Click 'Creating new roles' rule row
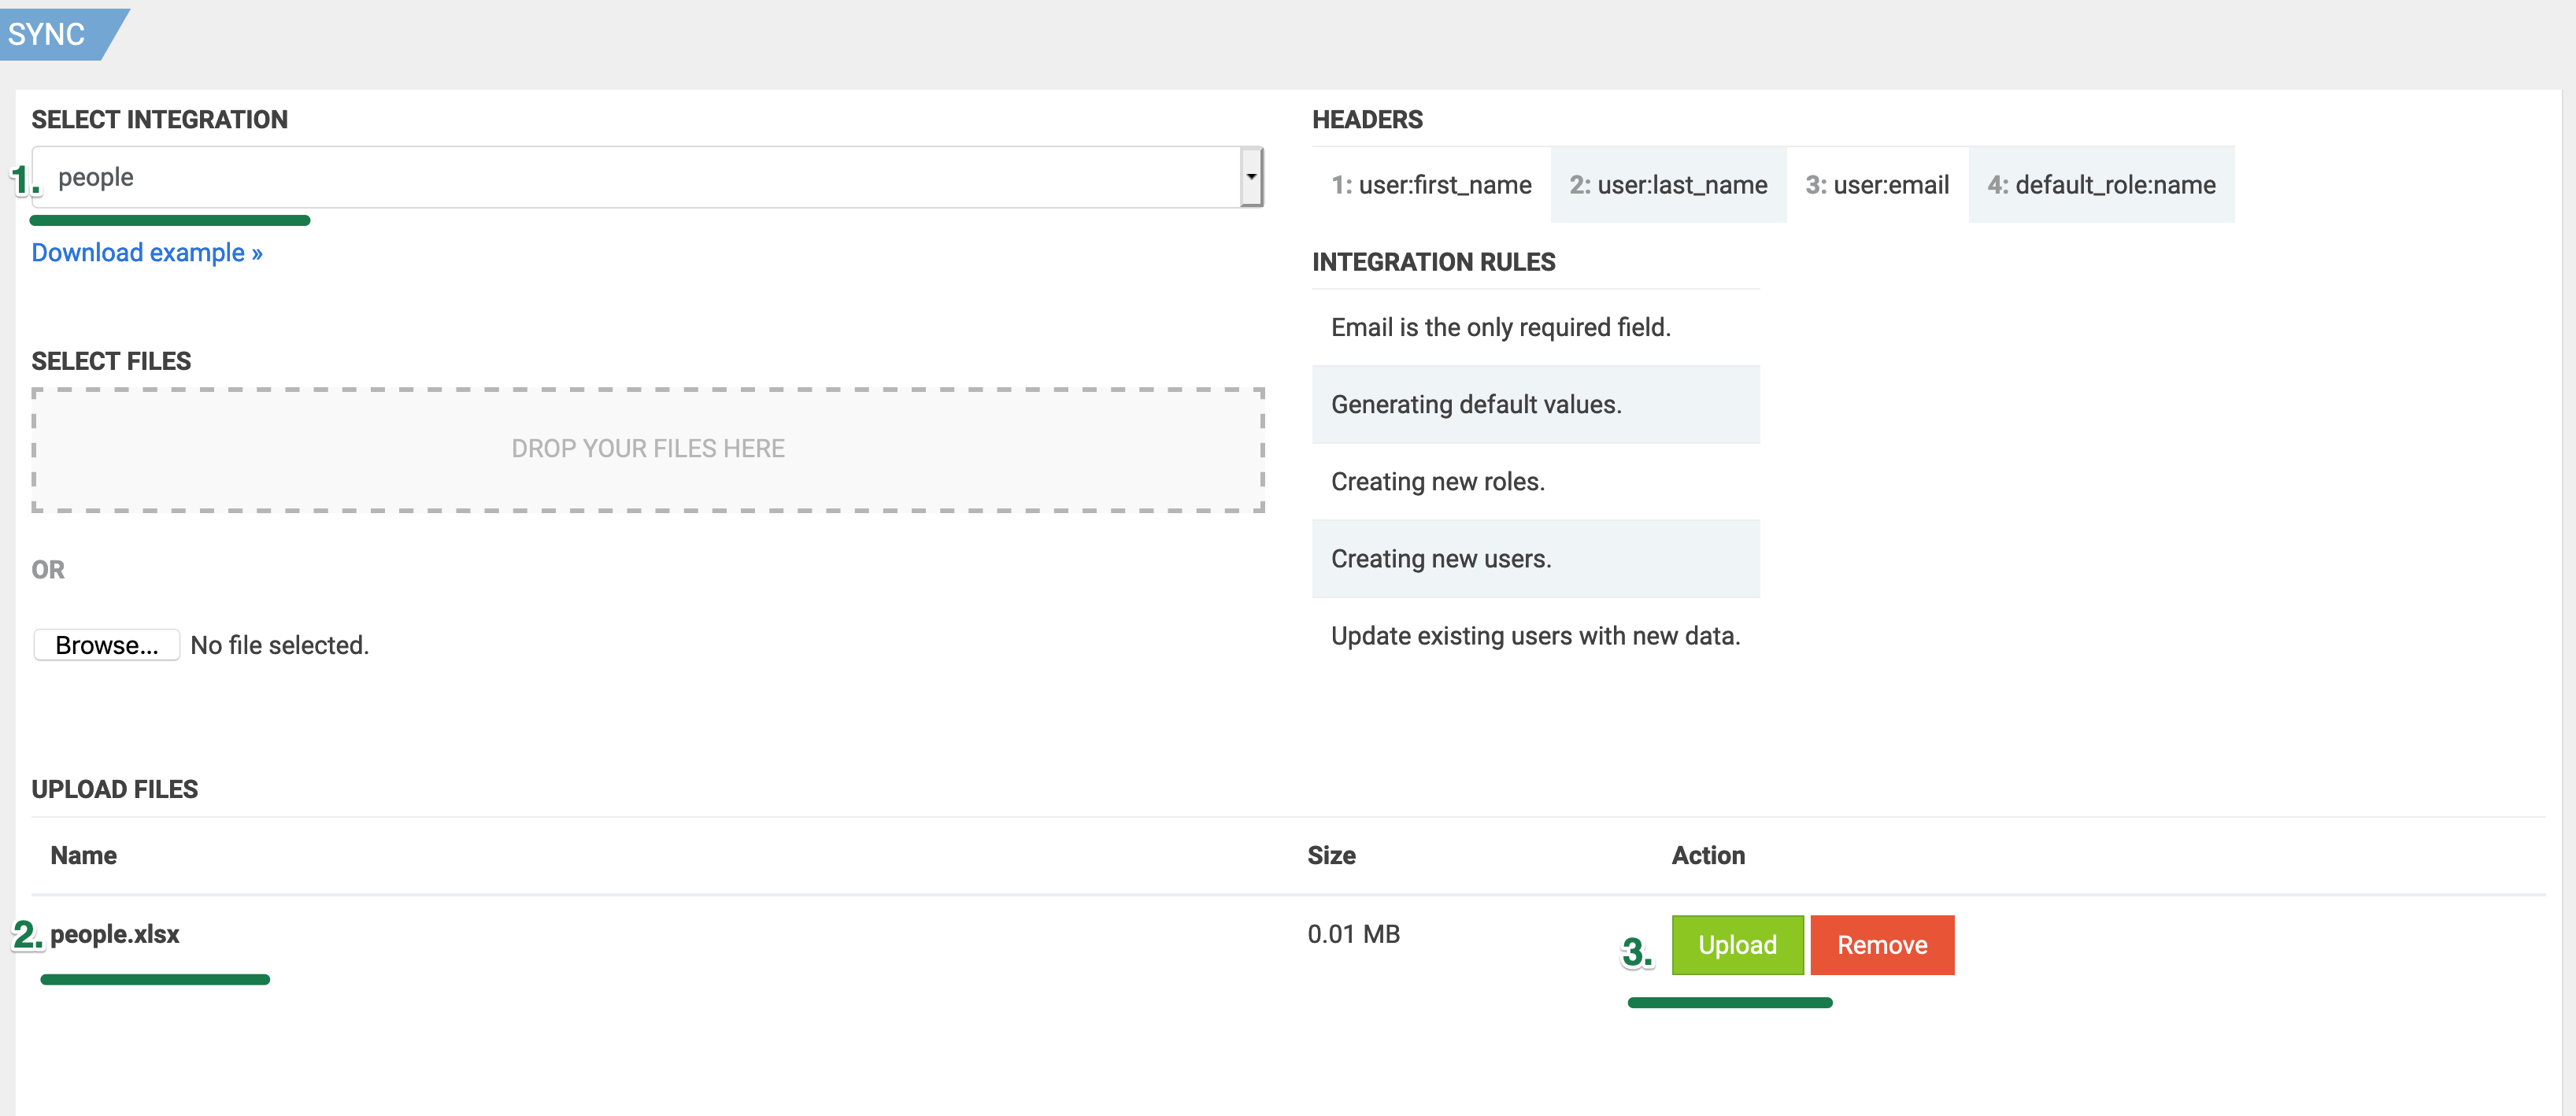This screenshot has width=2576, height=1116. click(x=1437, y=482)
